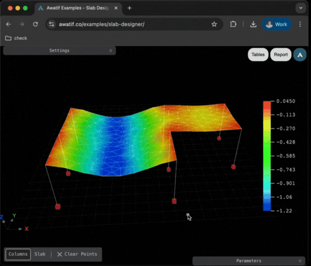Open the Tables view
Image resolution: width=311 pixels, height=266 pixels.
click(x=258, y=55)
